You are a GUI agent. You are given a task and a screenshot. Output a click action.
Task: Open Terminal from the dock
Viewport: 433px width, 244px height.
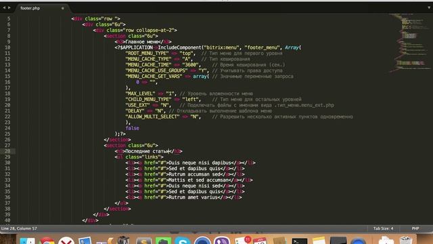[x=300, y=241]
